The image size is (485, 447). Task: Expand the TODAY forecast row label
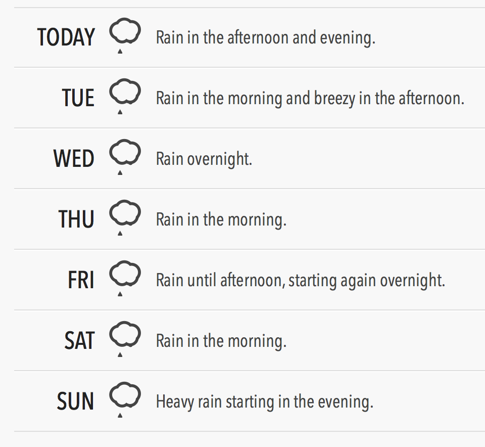66,37
